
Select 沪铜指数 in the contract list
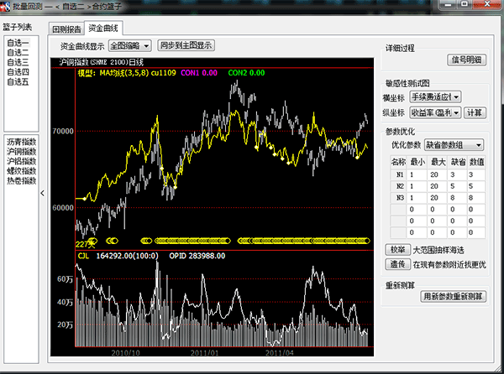click(21, 151)
